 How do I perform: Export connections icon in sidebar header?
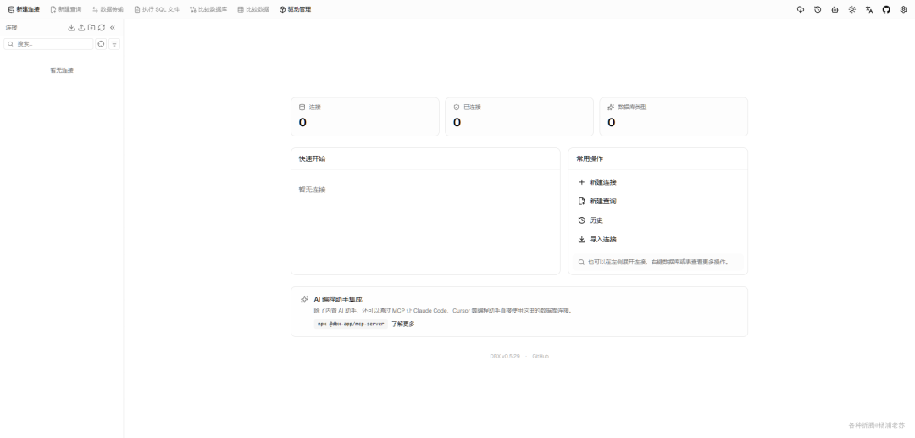(x=81, y=27)
